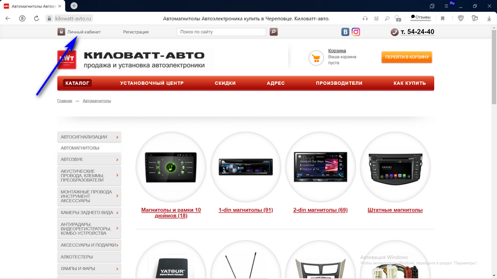This screenshot has height=279, width=497.
Task: Expand Антирадары, видеорегистраторы category arrow
Action: pos(117,228)
